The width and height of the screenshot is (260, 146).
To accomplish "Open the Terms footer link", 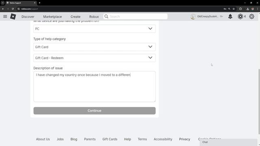I will tap(142, 139).
